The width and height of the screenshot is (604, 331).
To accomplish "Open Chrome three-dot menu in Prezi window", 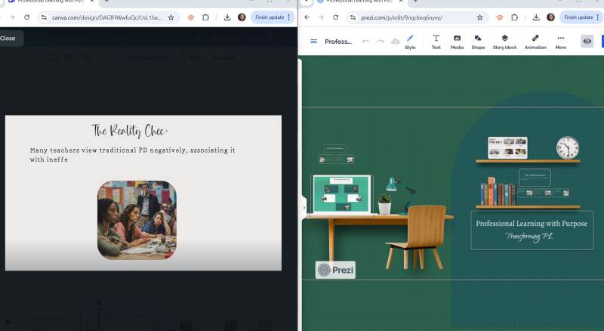I will [598, 17].
